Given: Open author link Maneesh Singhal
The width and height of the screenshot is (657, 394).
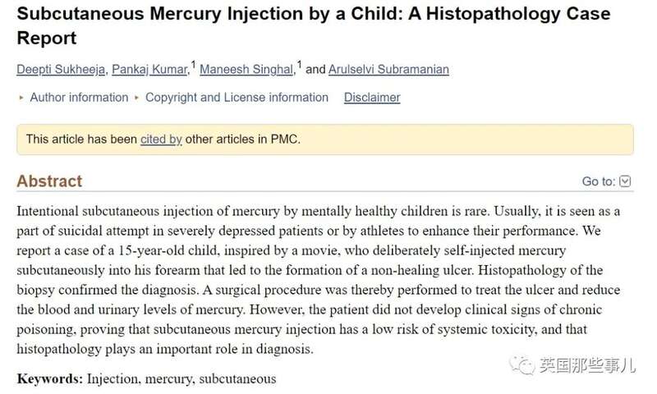Looking at the screenshot, I should [x=246, y=70].
